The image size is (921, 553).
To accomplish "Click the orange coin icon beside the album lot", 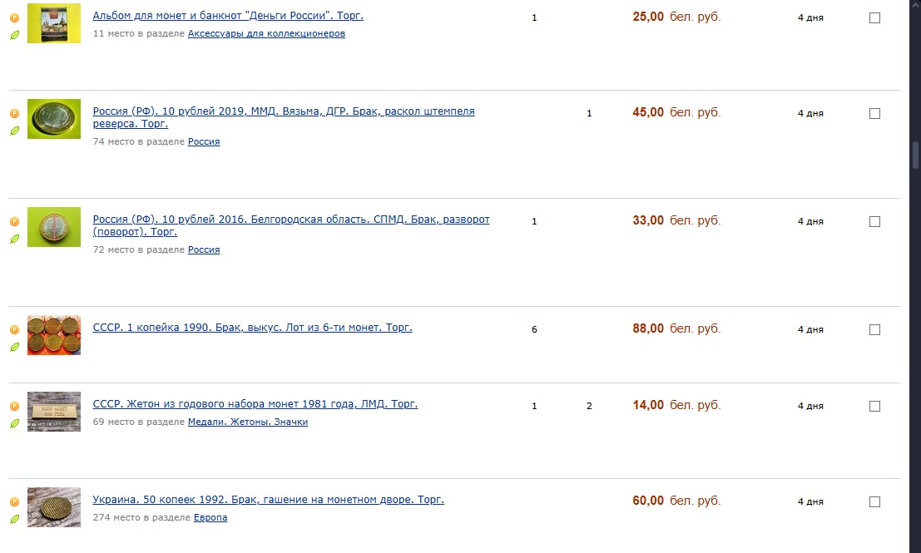I will [14, 17].
